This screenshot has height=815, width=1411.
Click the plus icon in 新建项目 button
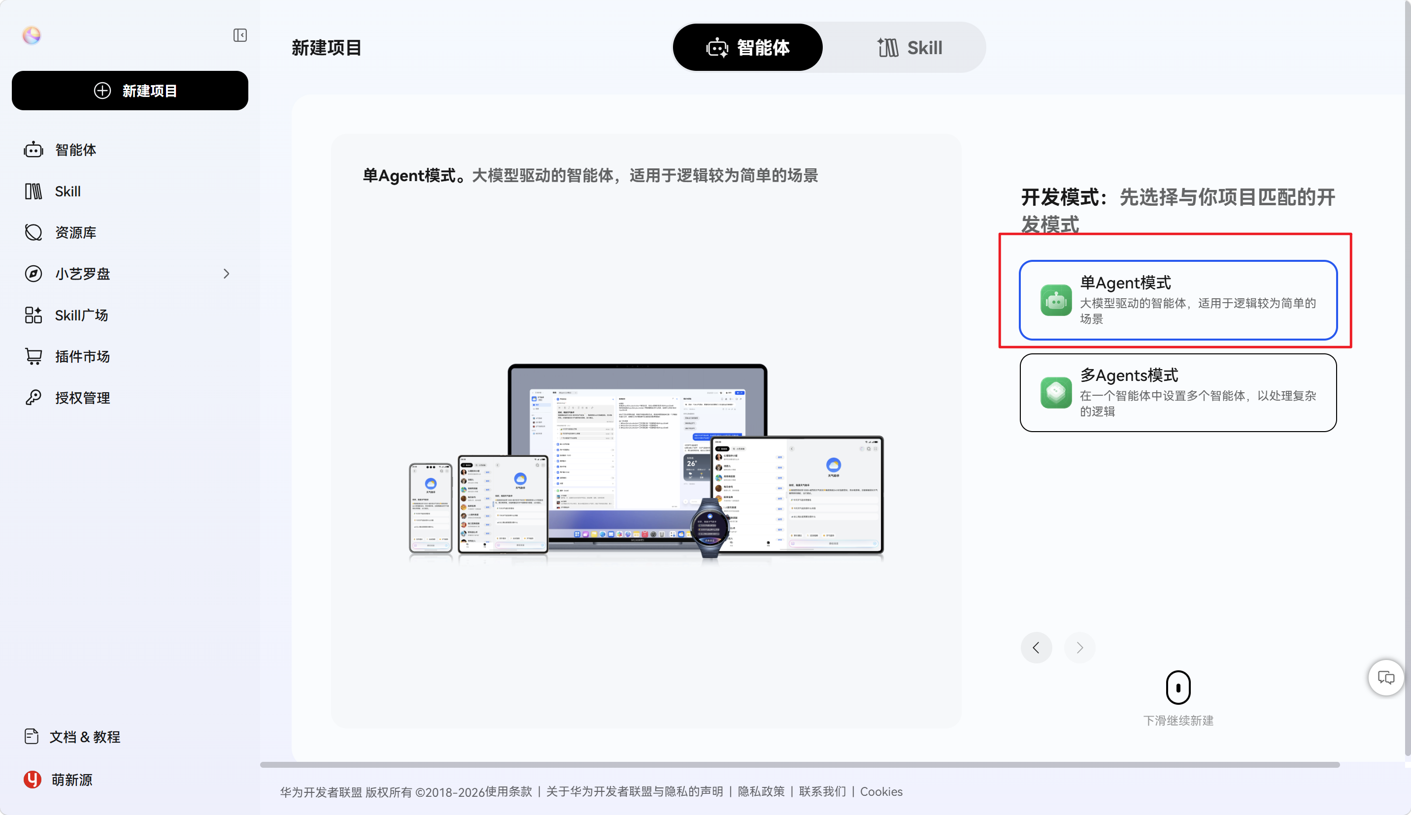tap(102, 91)
